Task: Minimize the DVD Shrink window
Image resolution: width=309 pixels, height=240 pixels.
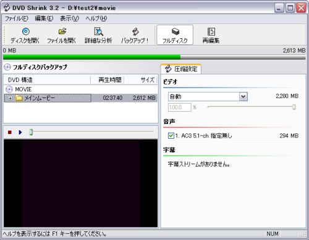Action: pos(279,8)
